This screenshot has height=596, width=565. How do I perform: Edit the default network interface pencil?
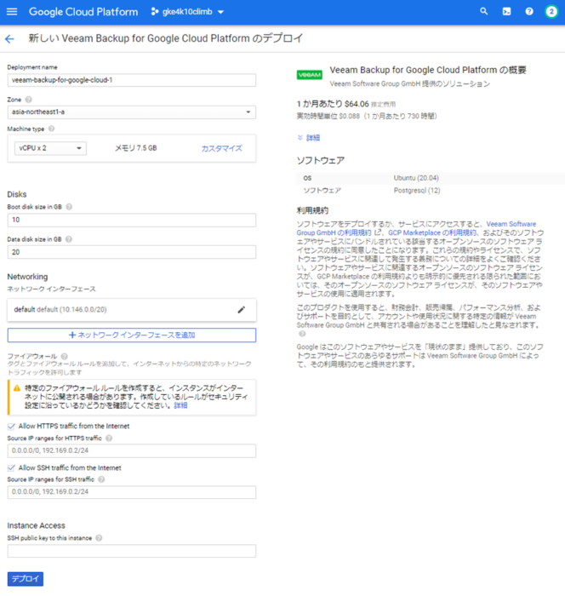242,309
